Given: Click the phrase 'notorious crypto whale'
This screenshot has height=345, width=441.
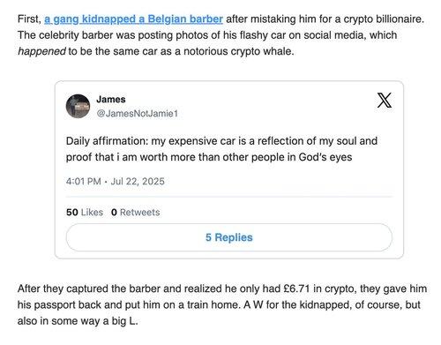Looking at the screenshot, I should click(x=238, y=51).
